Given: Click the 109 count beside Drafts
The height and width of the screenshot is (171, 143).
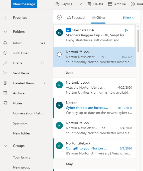Looking at the screenshot, I should coord(43,63).
